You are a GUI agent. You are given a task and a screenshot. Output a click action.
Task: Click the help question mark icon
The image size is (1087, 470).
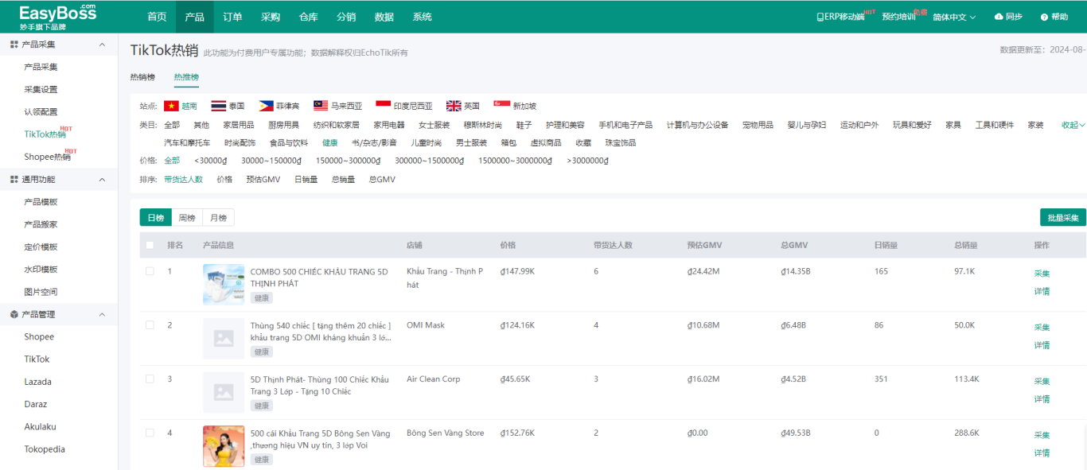click(1044, 17)
